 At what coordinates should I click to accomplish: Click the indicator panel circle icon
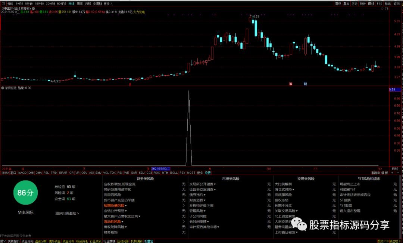pyautogui.click(x=3, y=88)
